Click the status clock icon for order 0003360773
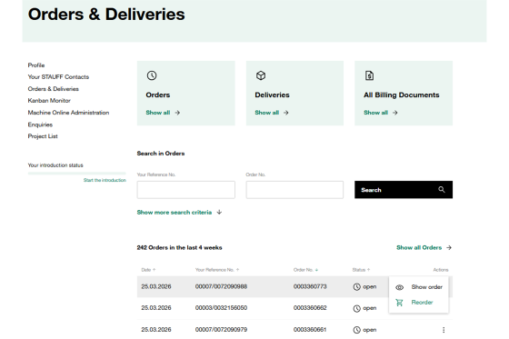Image resolution: width=509 pixels, height=339 pixels. [x=356, y=286]
